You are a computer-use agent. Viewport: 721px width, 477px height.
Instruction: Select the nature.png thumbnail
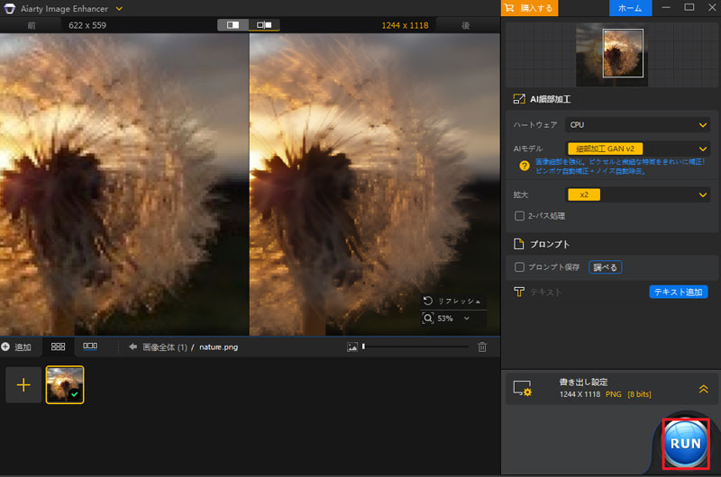pos(65,384)
